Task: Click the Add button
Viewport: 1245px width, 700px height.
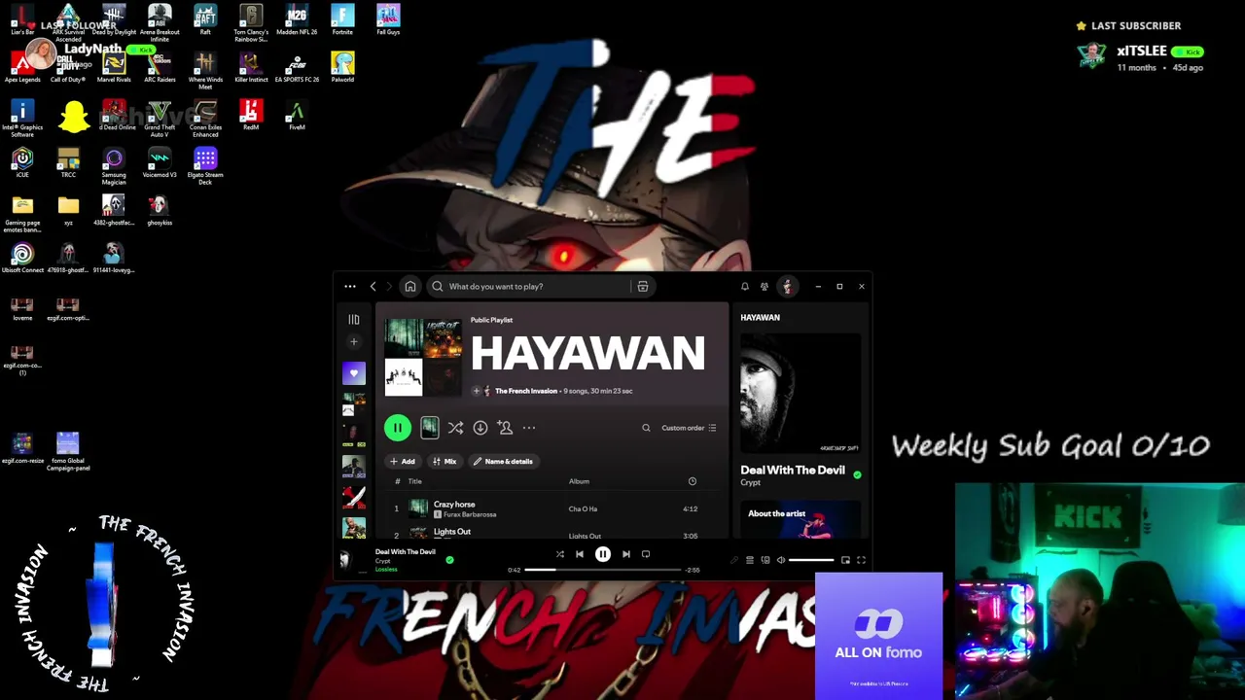Action: pos(403,462)
